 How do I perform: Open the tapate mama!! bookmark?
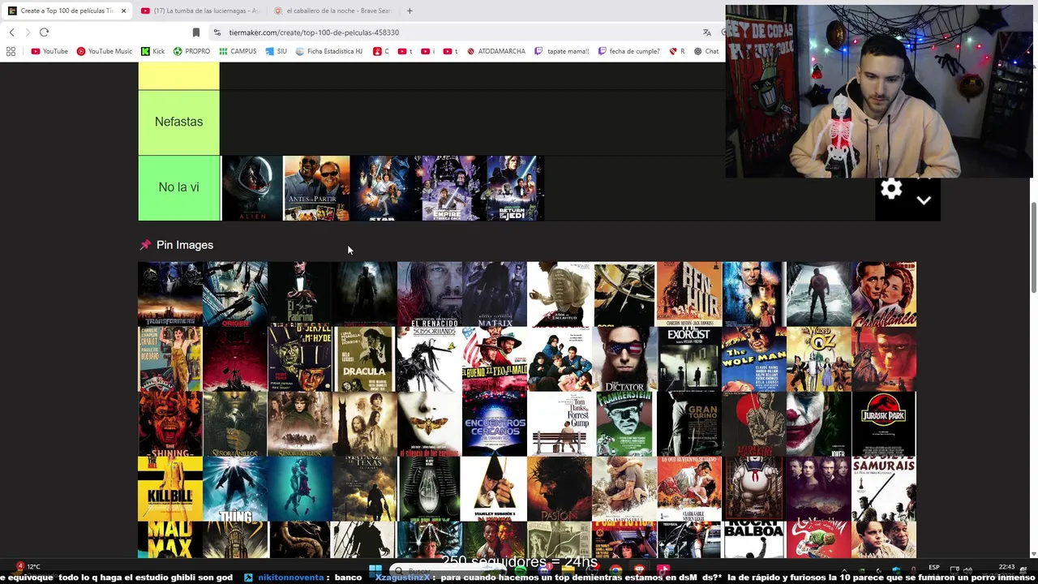[x=561, y=51]
